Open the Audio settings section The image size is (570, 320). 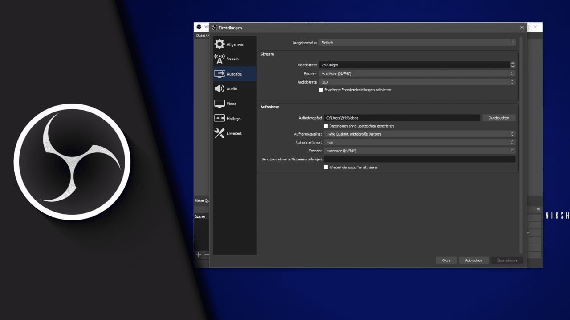coord(235,88)
